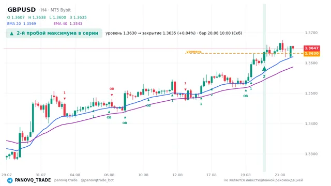Click the 17.08 date axis label
The image size is (331, 186).
[212, 175]
